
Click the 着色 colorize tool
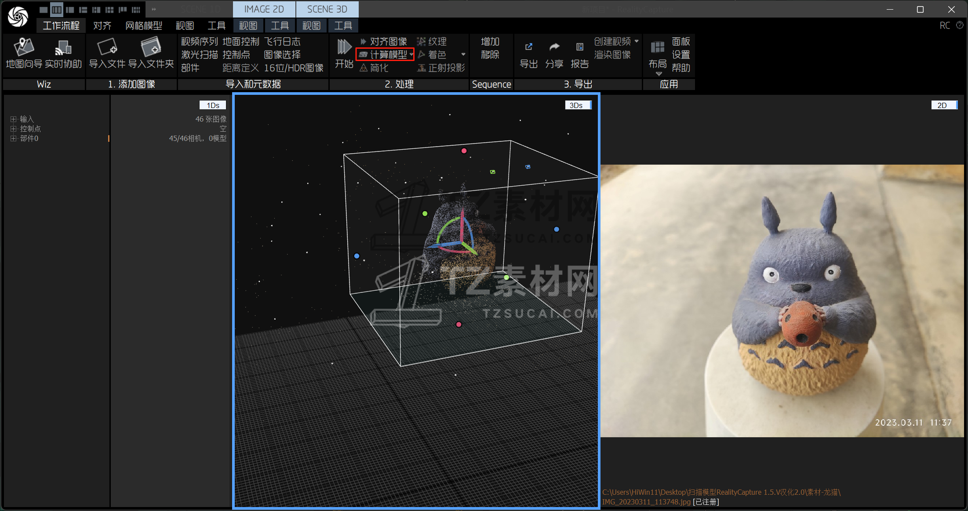(x=432, y=54)
